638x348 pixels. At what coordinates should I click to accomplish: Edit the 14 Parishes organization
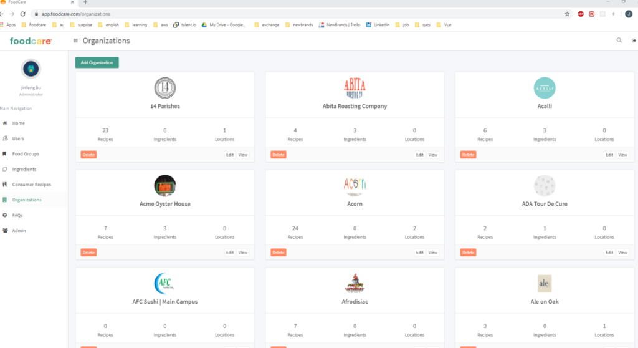[x=230, y=155]
